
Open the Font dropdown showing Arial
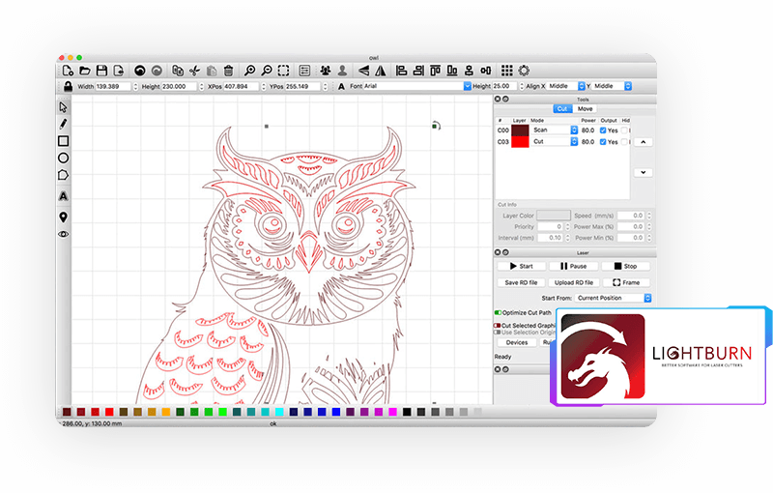(468, 86)
